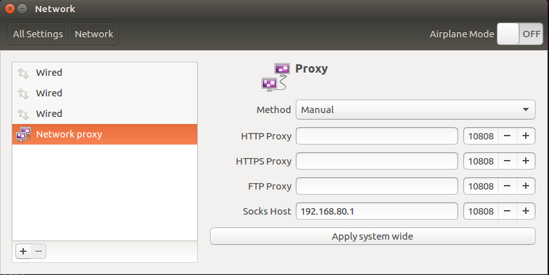The image size is (549, 275).
Task: Apply system wide proxy settings
Action: [372, 236]
